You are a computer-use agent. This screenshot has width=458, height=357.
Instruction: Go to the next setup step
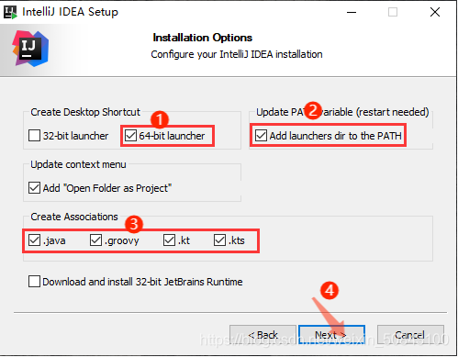(331, 335)
